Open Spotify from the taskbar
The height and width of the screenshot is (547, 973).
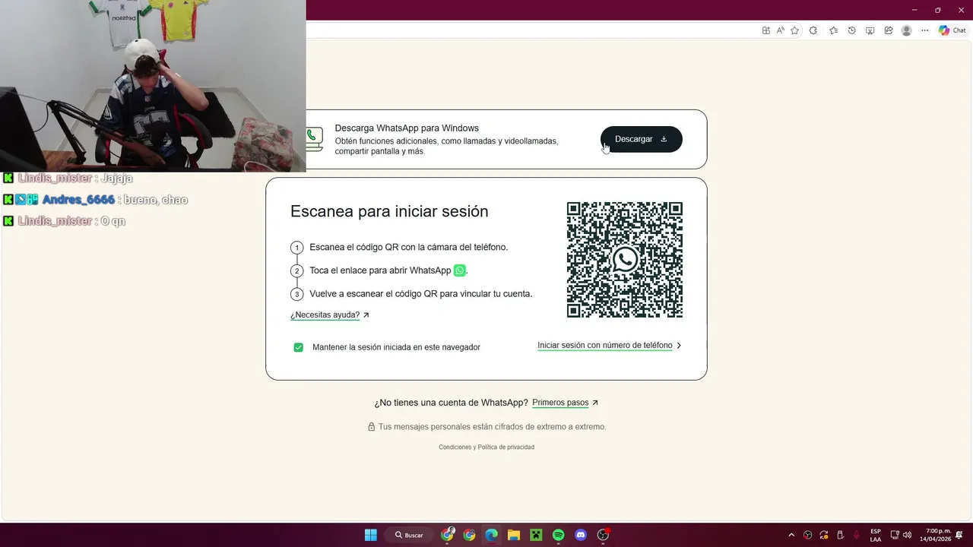point(559,535)
